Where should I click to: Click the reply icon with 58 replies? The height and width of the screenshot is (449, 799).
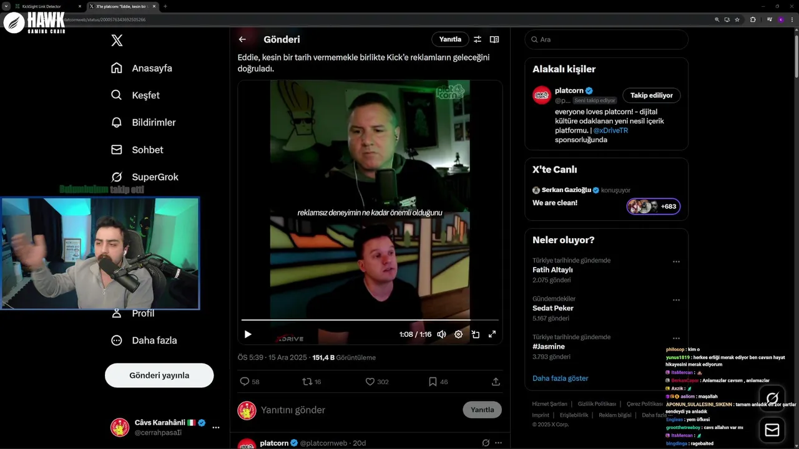coord(245,382)
